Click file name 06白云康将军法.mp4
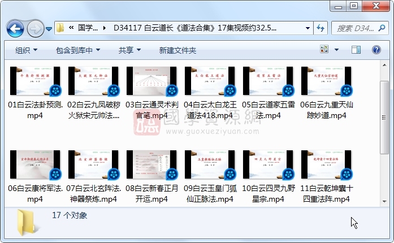The height and width of the screenshot is (243, 394). pos(35,193)
